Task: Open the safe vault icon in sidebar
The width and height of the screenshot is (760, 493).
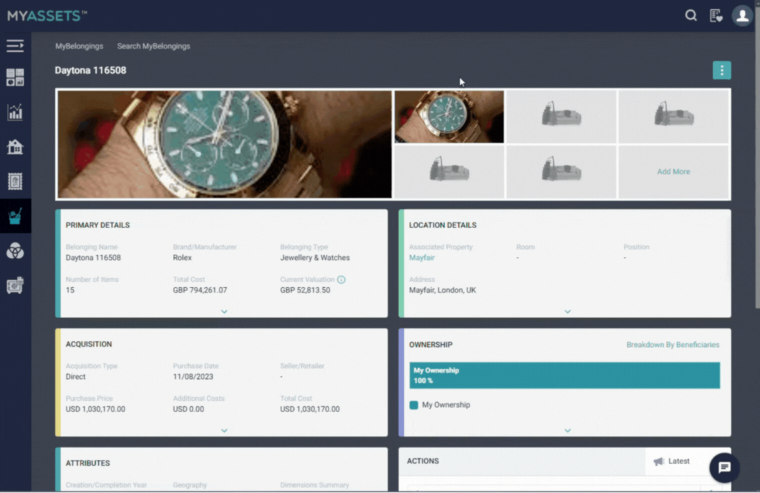Action: (x=15, y=285)
